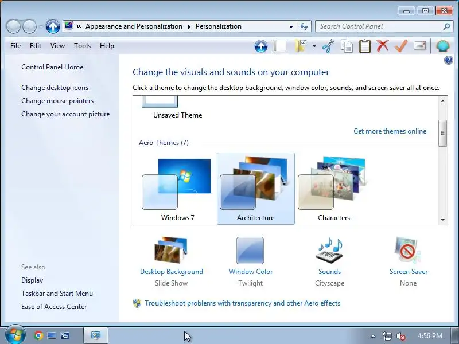The width and height of the screenshot is (459, 344).
Task: Click the themes list scrollbar thumb
Action: (443, 133)
